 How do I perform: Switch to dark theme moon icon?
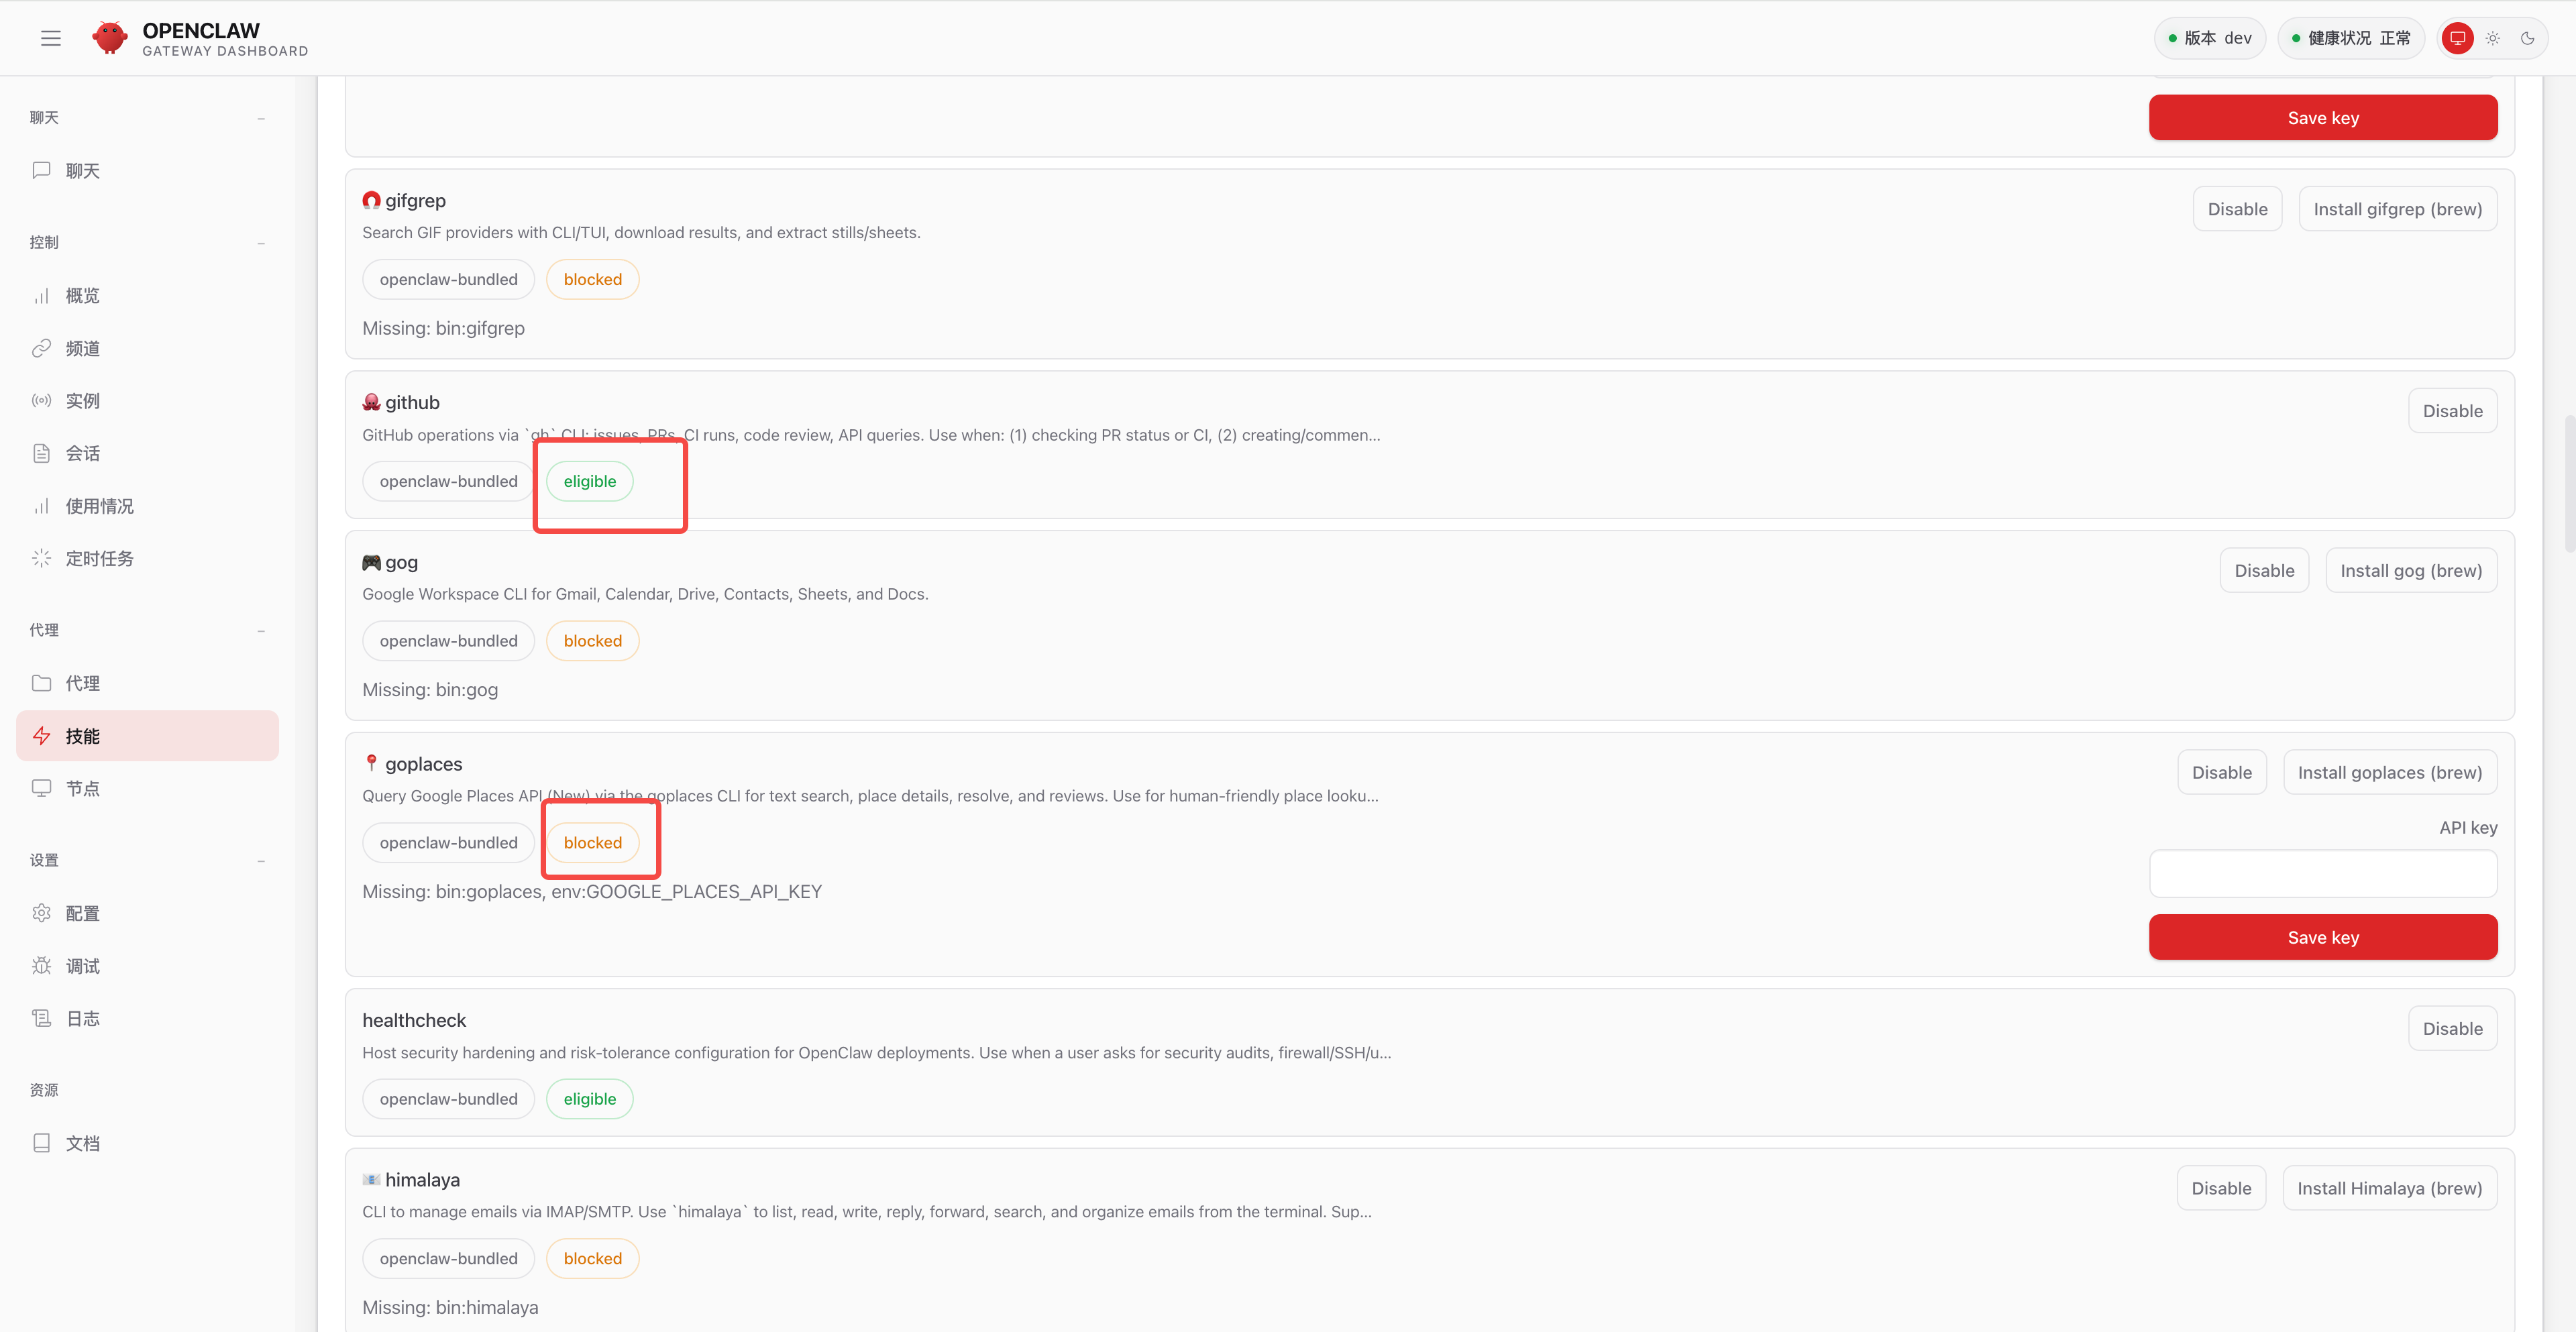click(x=2527, y=38)
